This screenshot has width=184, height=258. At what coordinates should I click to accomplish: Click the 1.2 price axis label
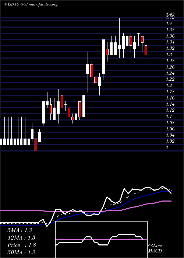coord(169,86)
